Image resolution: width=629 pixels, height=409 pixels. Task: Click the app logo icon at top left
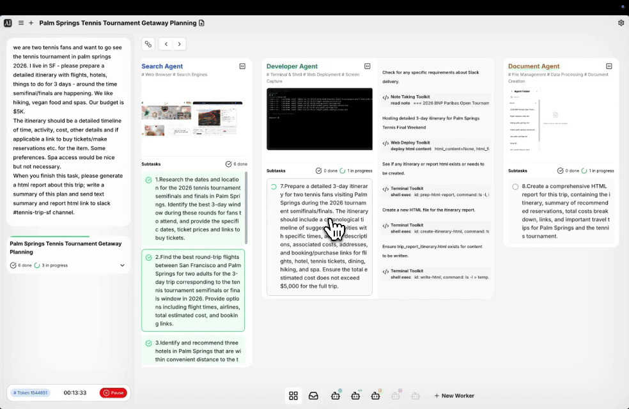coord(8,23)
